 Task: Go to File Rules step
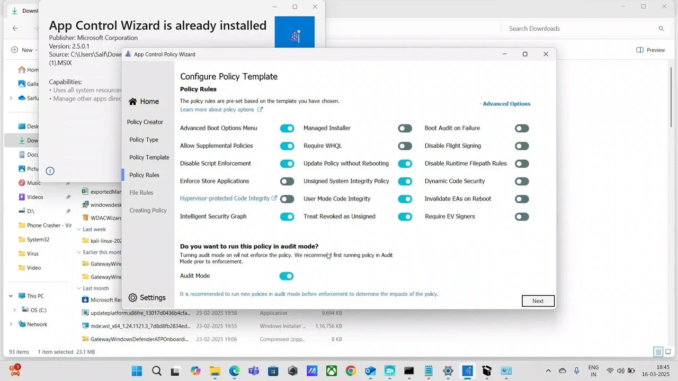pos(141,193)
